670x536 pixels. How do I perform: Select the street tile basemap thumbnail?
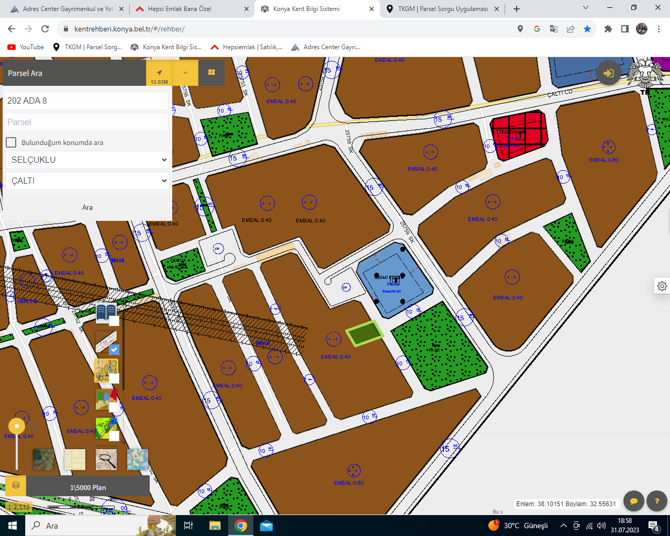75,460
